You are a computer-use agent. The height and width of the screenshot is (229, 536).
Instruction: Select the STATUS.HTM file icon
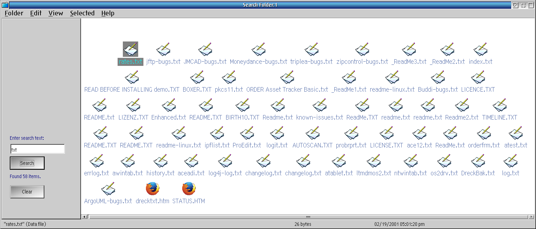coord(188,189)
